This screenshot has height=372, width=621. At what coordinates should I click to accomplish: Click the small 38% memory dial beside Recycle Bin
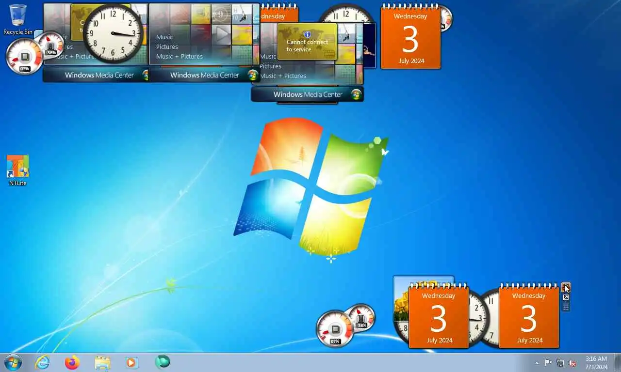51,45
